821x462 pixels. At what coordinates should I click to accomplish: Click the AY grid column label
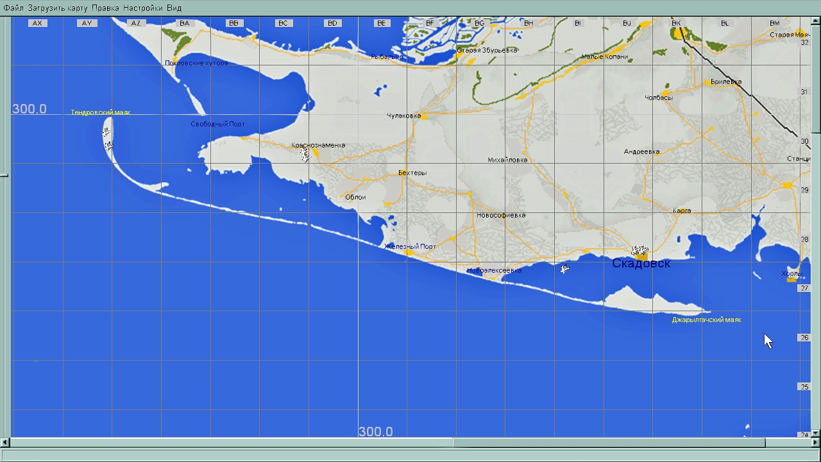pos(87,23)
